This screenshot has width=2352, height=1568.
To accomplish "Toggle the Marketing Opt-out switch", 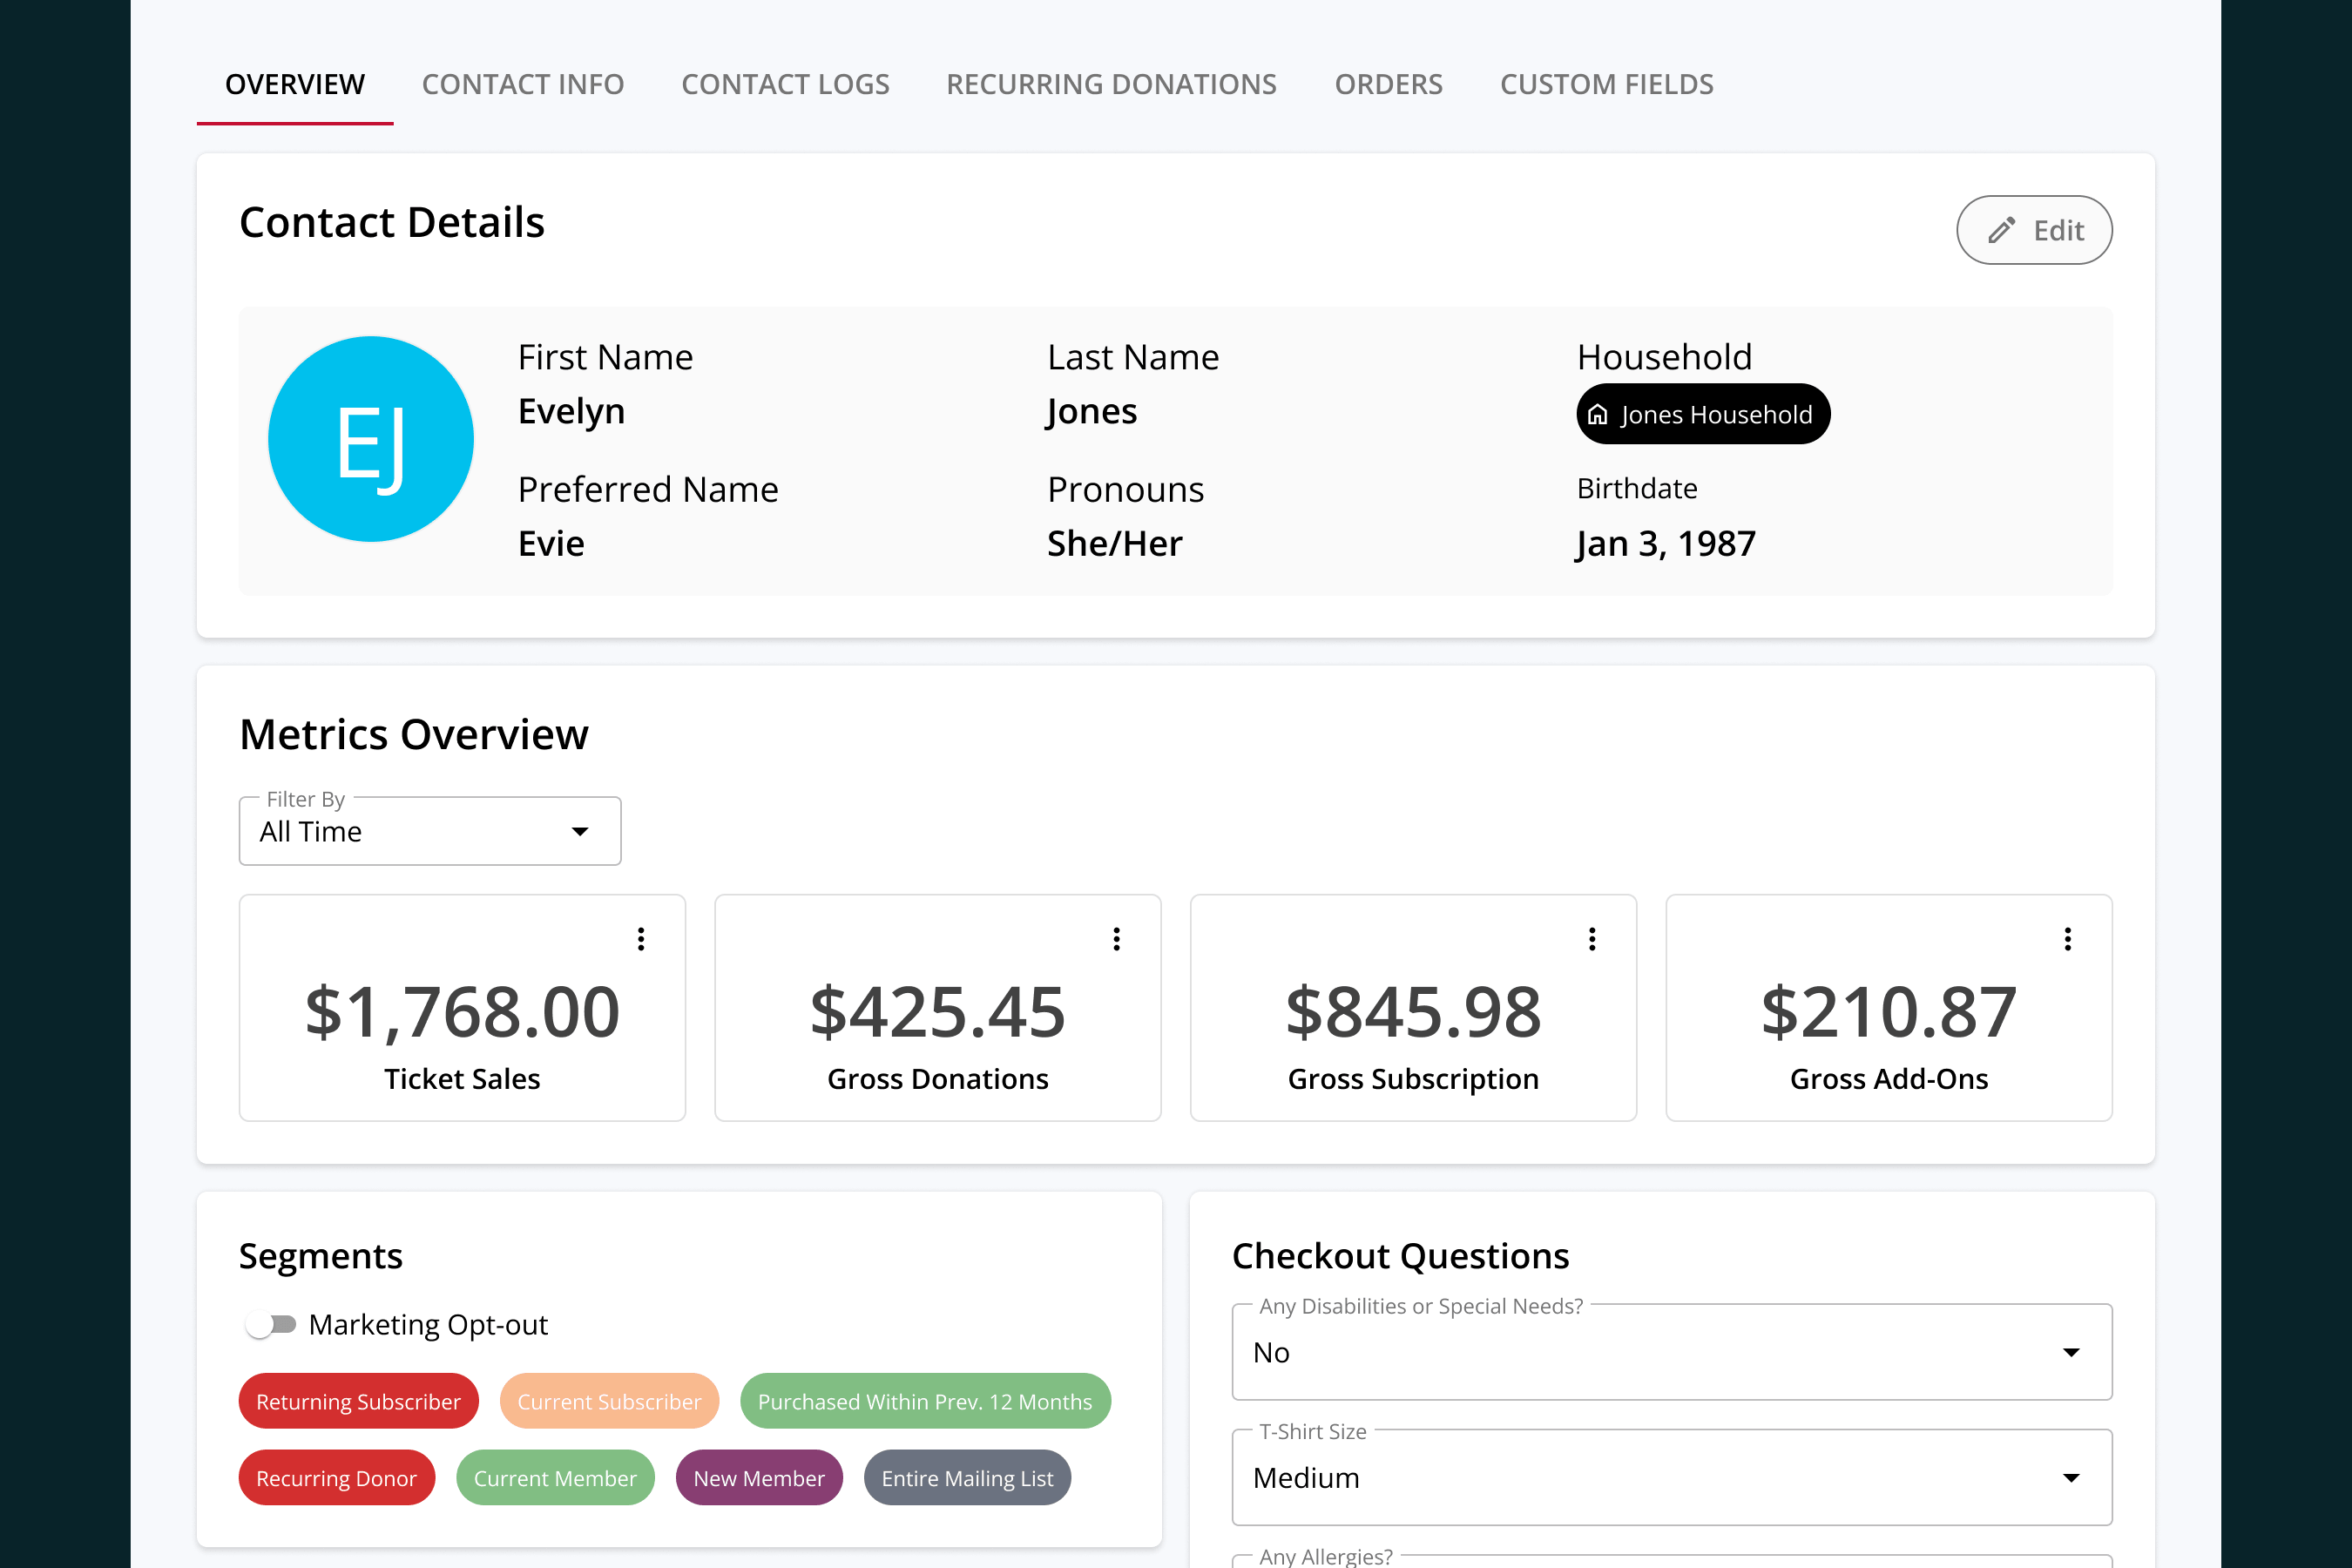I will point(271,1324).
